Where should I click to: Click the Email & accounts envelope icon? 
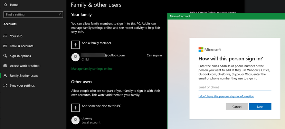click(5, 46)
